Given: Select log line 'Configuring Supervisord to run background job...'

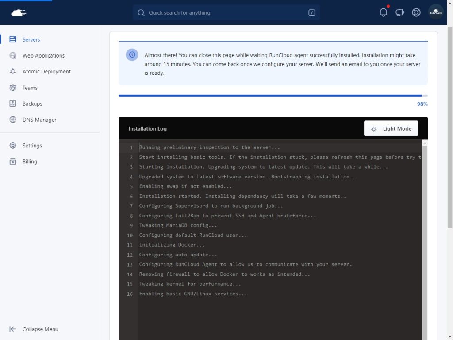Looking at the screenshot, I should click(x=211, y=206).
